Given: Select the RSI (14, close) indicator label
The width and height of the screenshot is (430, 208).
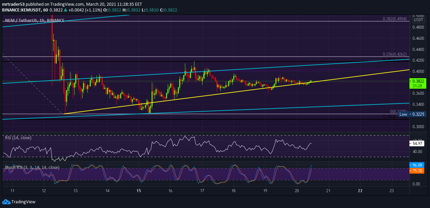Looking at the screenshot, I should (18, 138).
